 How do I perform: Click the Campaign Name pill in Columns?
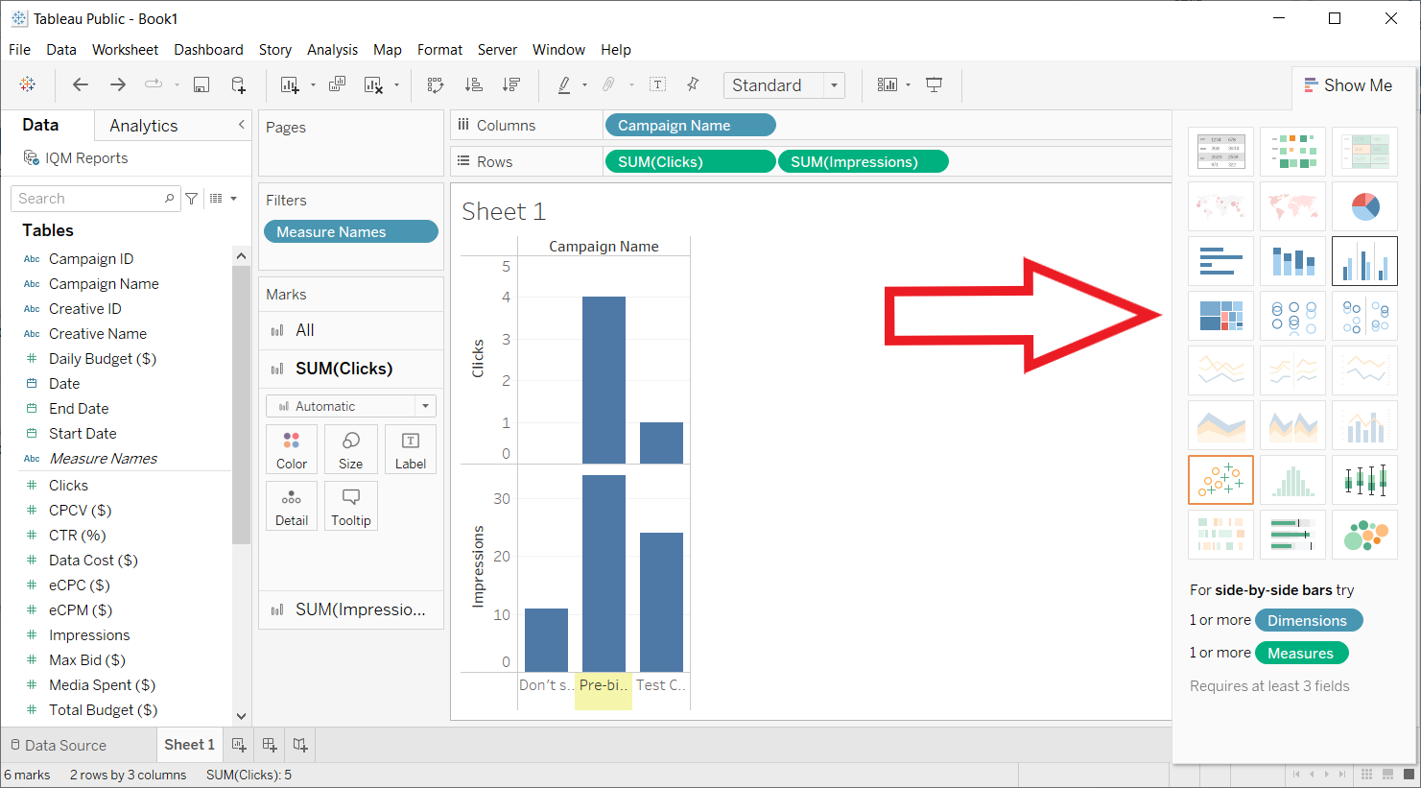click(x=689, y=126)
